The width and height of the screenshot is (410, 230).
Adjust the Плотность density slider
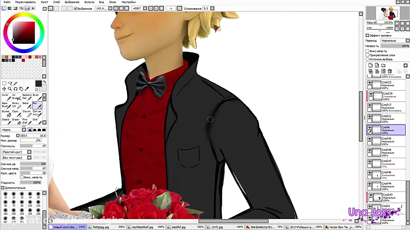coord(33,146)
